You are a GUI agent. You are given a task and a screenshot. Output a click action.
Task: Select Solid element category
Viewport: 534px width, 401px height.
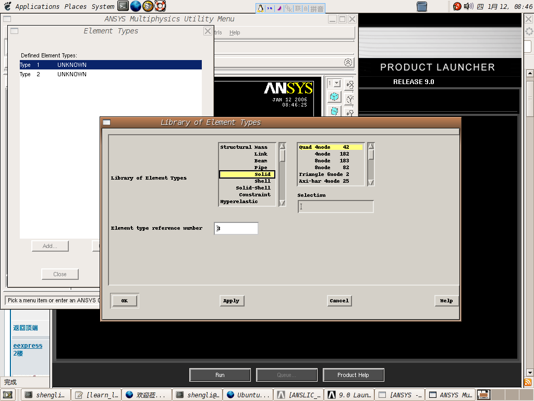(x=247, y=174)
